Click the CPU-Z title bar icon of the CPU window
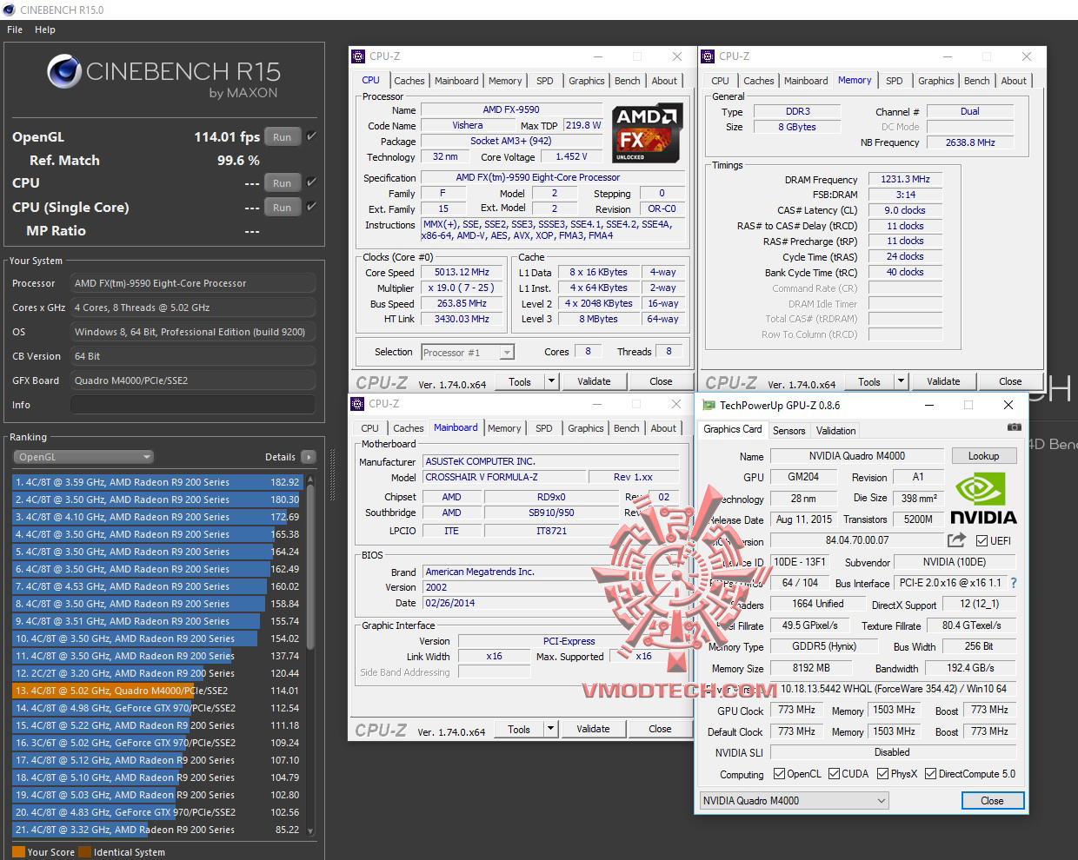Viewport: 1078px width, 860px height. tap(358, 56)
